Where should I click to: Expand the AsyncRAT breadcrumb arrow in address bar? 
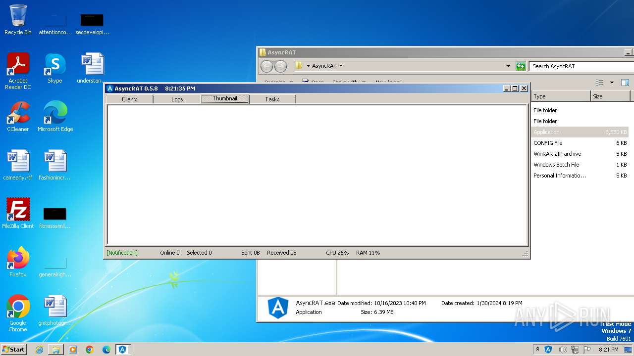(341, 66)
